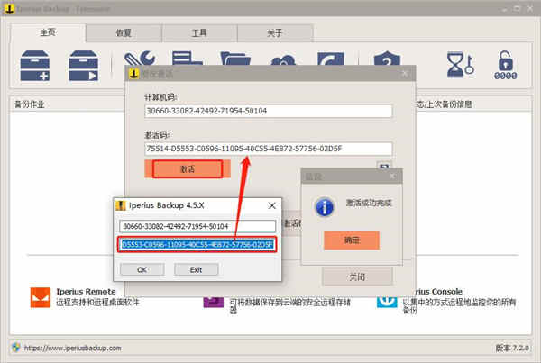Click the 计算机码 input field
The width and height of the screenshot is (541, 363).
point(268,111)
